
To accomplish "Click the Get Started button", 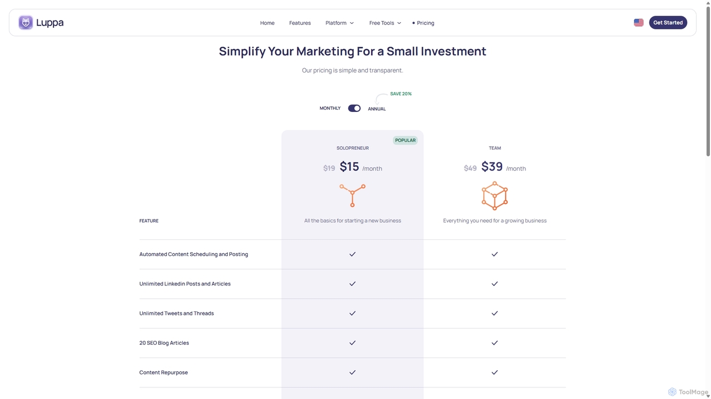I will pyautogui.click(x=668, y=23).
